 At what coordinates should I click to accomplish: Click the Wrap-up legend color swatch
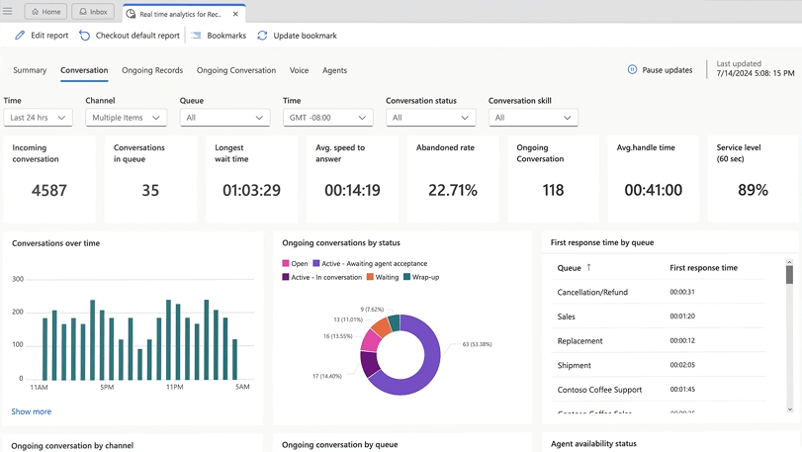click(407, 277)
